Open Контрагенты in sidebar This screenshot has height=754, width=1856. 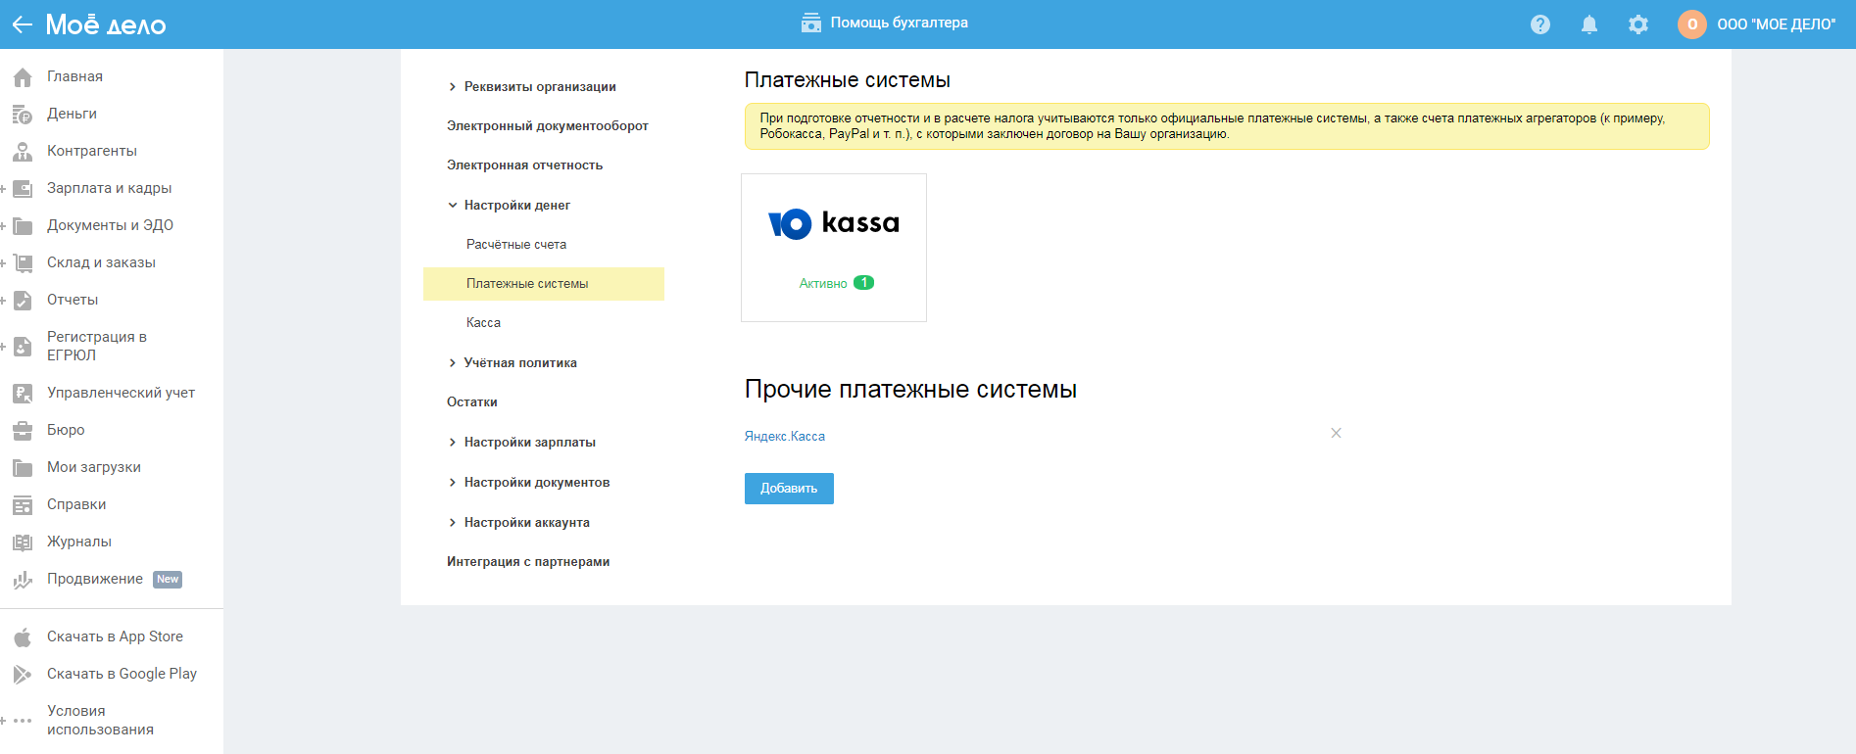(x=92, y=151)
